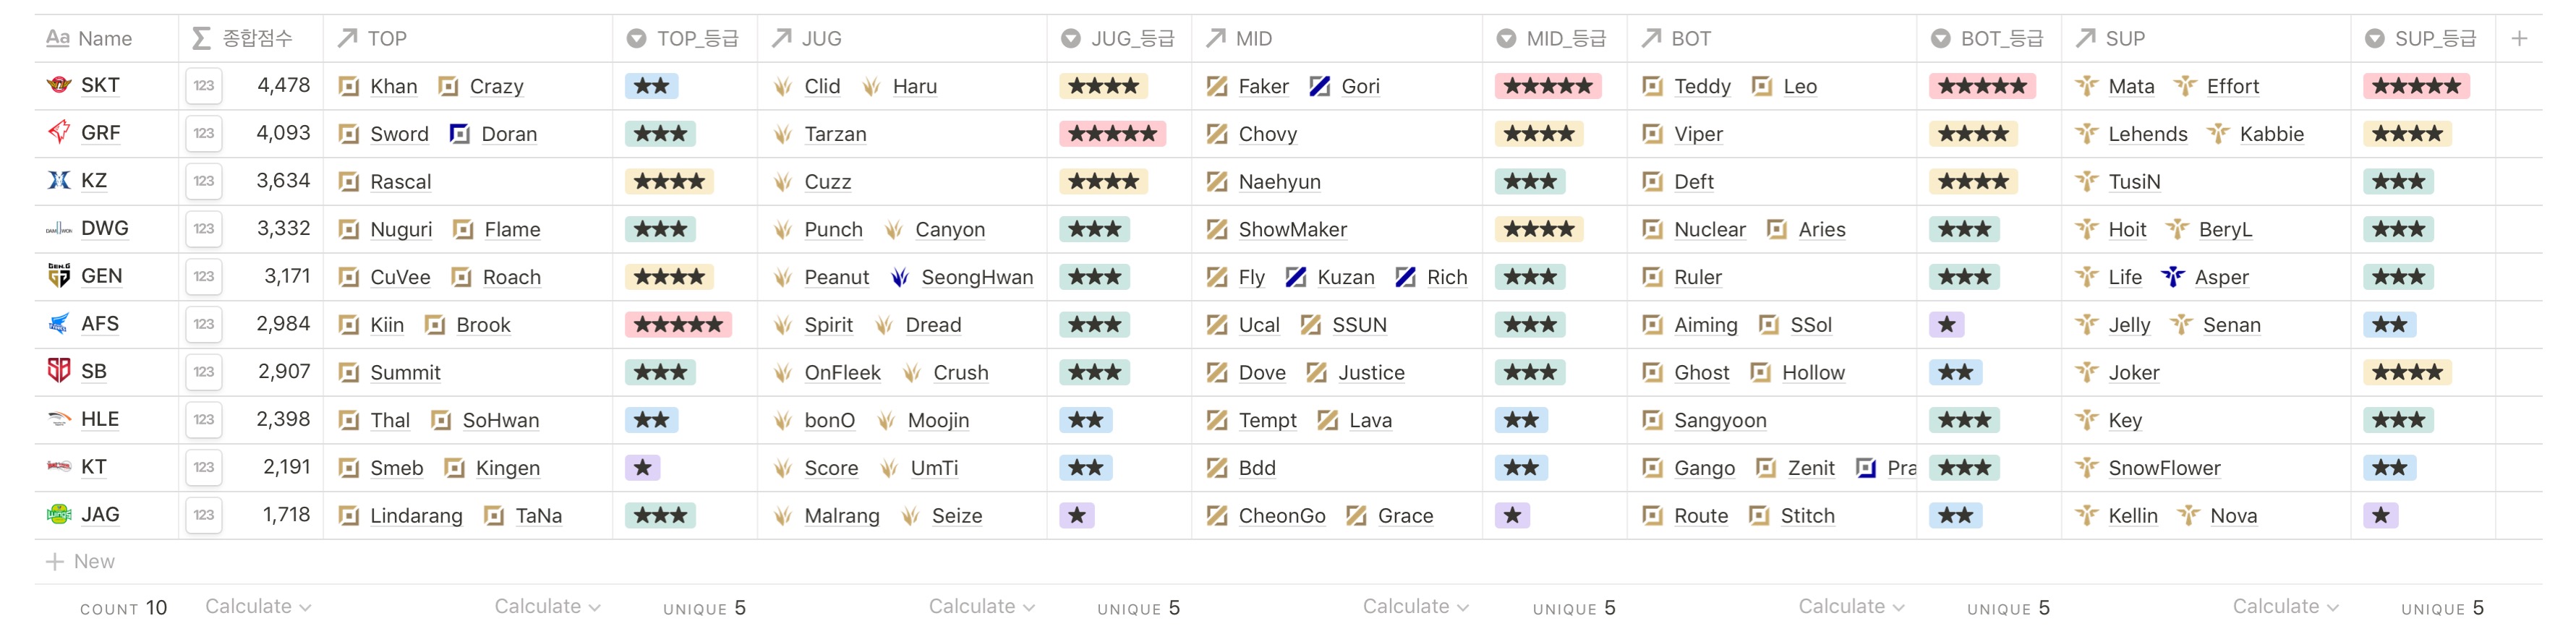Screen dimensions: 2576x634
Task: Open the Faker player link
Action: [1263, 86]
